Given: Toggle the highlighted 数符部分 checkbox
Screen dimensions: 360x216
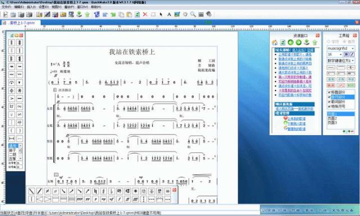Looking at the screenshot, I should tap(329, 97).
